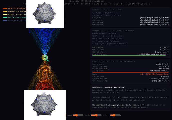
Task: Click the '0.090170 (if no T^n)' value
Action: point(159,79)
